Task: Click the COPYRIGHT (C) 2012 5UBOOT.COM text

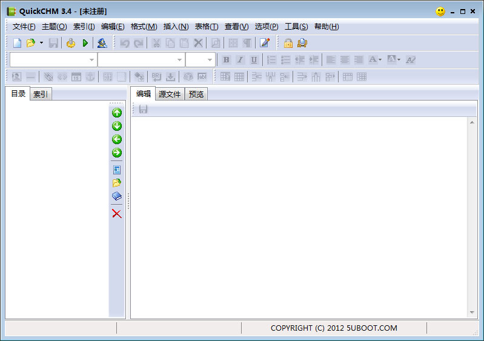Action: 334,328
